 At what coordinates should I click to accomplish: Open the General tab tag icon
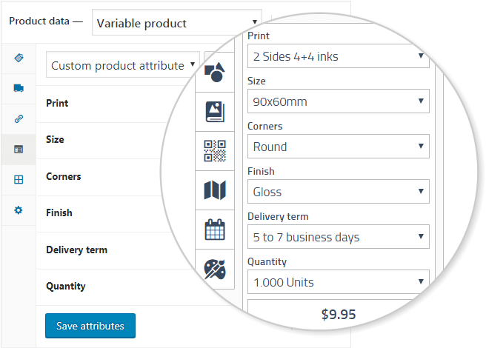19,58
